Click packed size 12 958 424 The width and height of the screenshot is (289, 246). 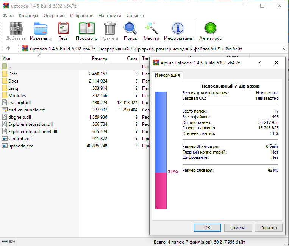coord(127,102)
